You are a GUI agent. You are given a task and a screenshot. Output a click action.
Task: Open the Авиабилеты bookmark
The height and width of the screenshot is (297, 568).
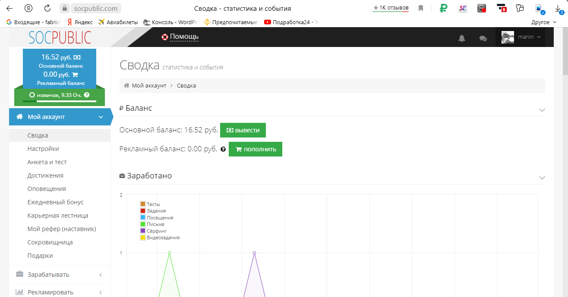[x=118, y=22]
